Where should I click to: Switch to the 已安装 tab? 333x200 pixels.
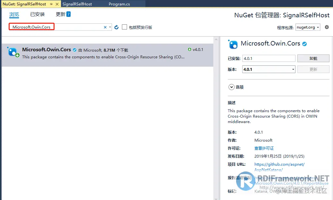point(37,14)
